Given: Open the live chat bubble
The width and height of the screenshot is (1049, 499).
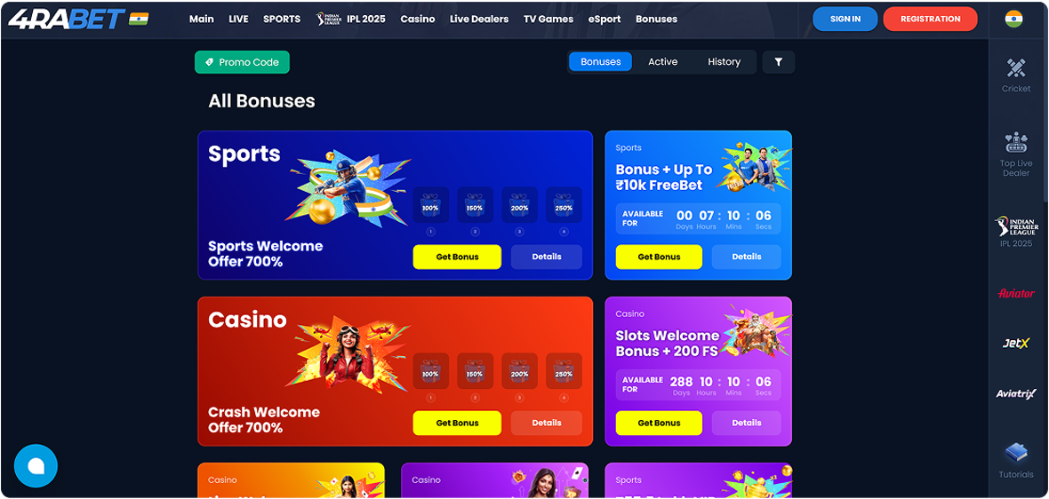Looking at the screenshot, I should pyautogui.click(x=36, y=465).
